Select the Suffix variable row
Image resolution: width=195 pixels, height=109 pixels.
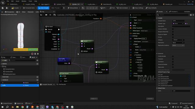coord(19,85)
